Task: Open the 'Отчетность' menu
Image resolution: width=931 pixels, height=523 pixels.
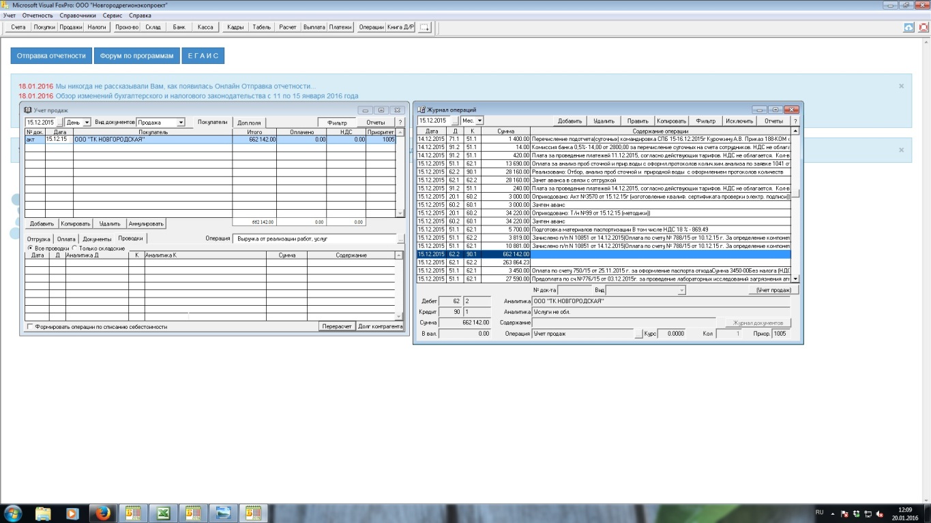Action: coord(37,15)
